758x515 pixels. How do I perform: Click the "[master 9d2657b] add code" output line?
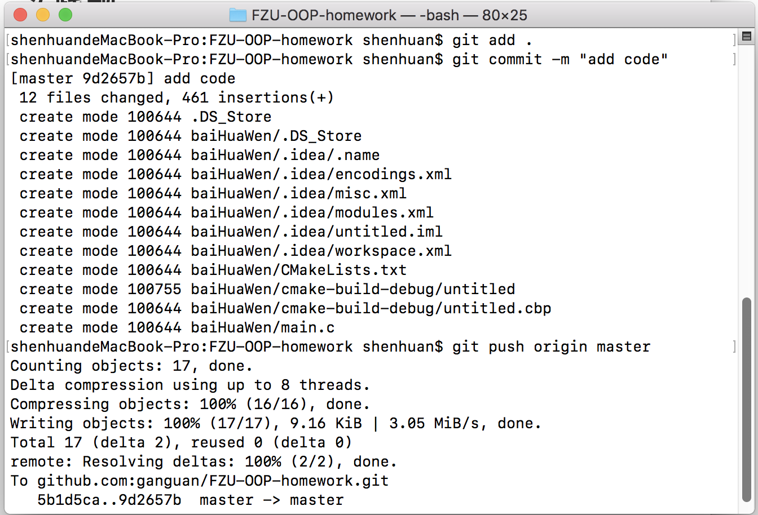[x=123, y=79]
